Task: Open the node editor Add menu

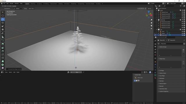Action: pos(14,72)
